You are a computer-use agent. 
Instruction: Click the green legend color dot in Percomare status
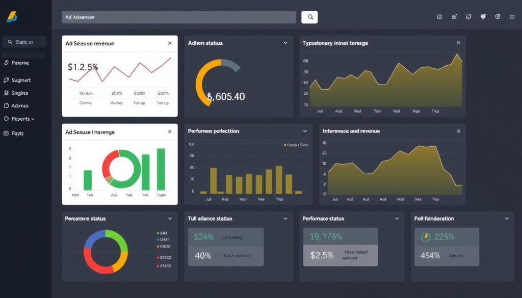[x=158, y=233]
